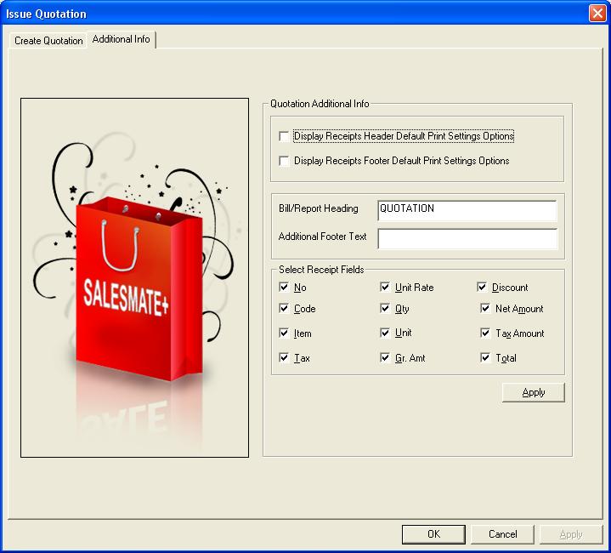The height and width of the screenshot is (553, 611).
Task: Uncheck the Code receipt field
Action: (284, 309)
